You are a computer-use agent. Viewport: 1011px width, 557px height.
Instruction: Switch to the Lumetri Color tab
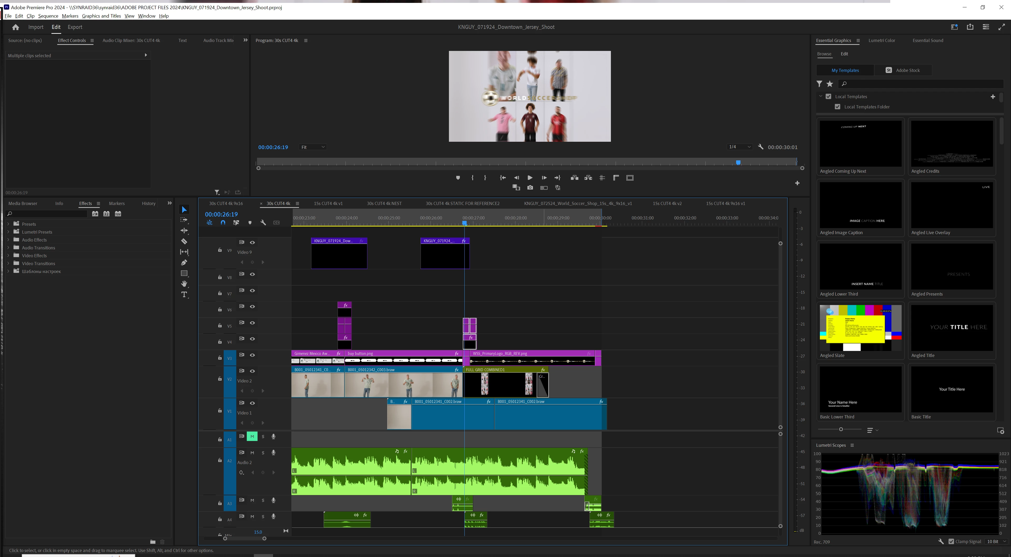(x=882, y=40)
